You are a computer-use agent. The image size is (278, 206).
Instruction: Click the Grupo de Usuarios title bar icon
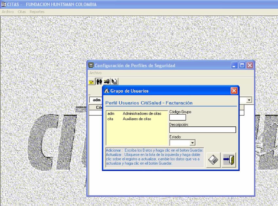(106, 91)
